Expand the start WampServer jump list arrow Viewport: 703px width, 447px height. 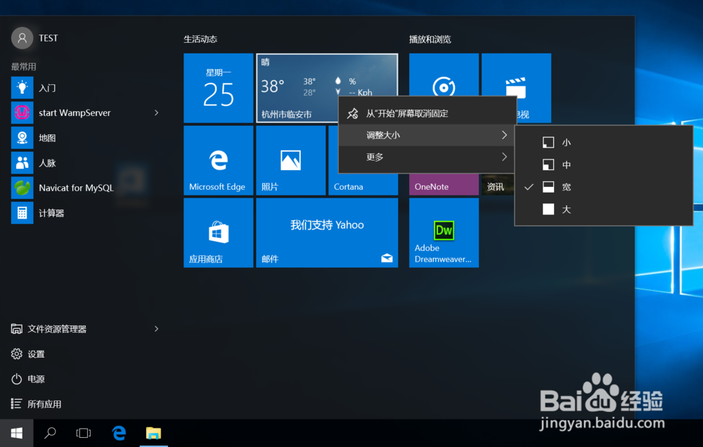(x=157, y=113)
